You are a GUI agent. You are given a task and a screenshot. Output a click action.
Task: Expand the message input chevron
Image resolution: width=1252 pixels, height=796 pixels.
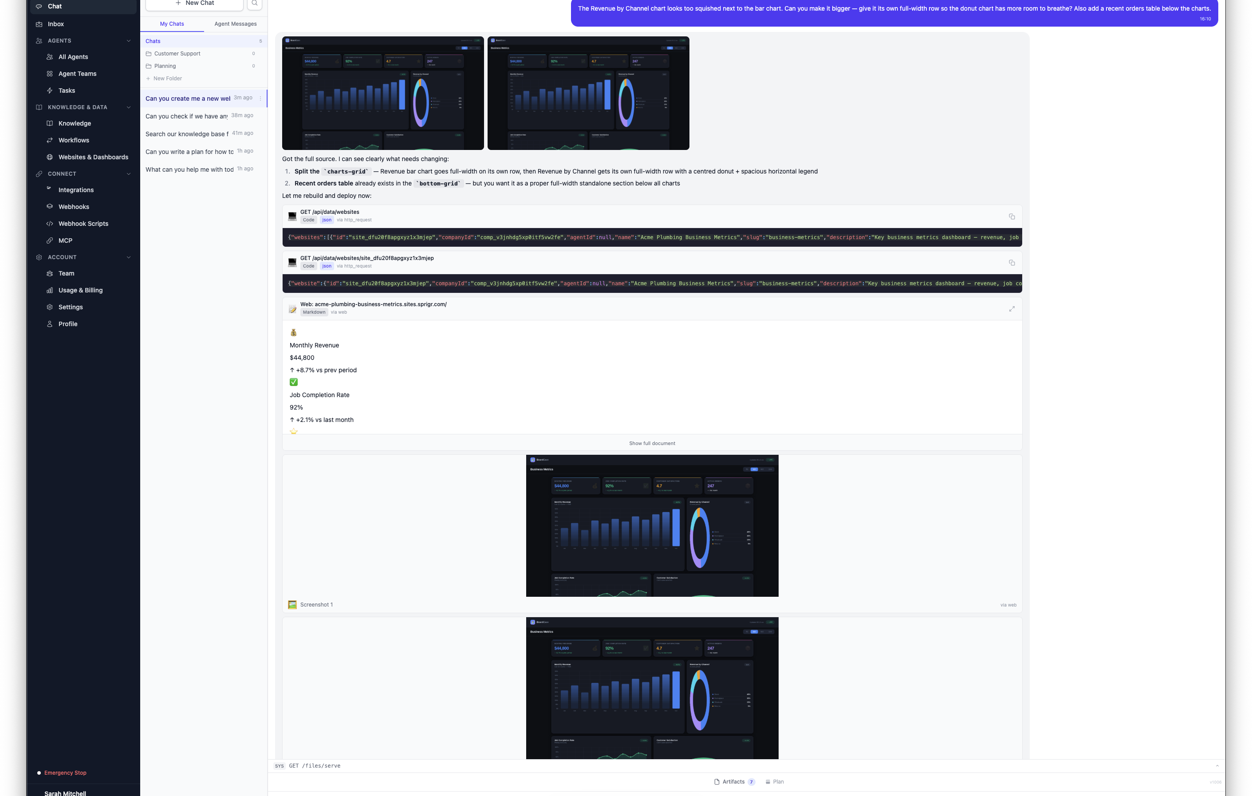pyautogui.click(x=1218, y=765)
